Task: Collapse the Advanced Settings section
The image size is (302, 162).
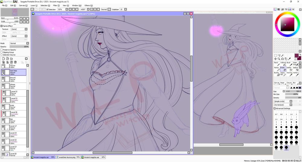Action: tap(275, 109)
